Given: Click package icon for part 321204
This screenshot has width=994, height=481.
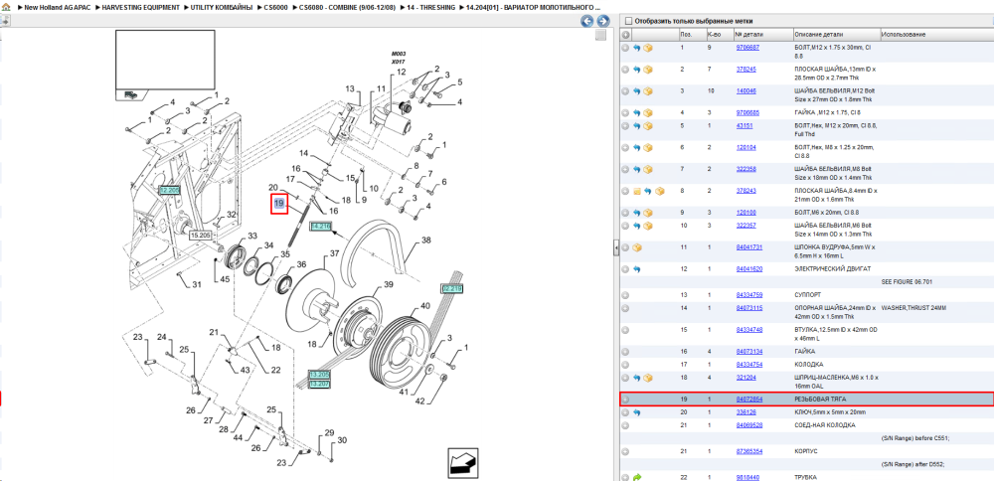Looking at the screenshot, I should click(x=648, y=378).
